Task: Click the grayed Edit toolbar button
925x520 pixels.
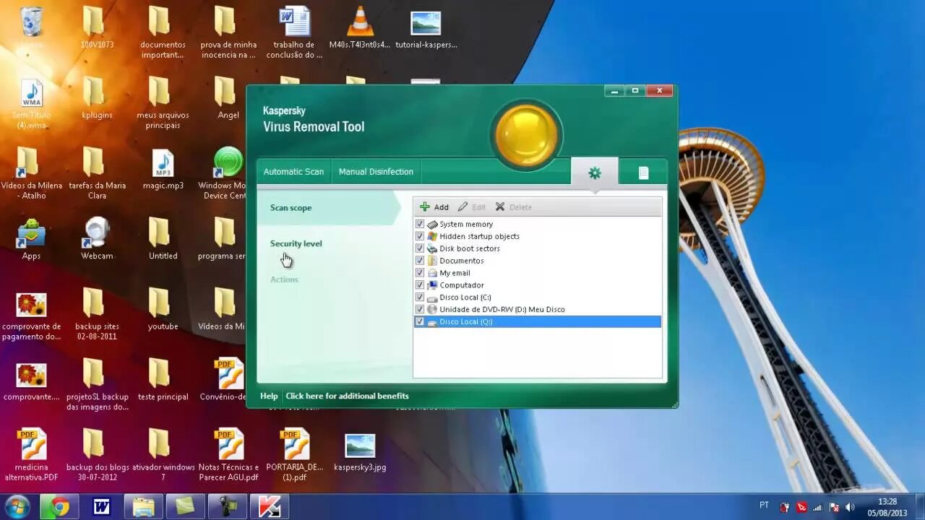Action: (472, 207)
